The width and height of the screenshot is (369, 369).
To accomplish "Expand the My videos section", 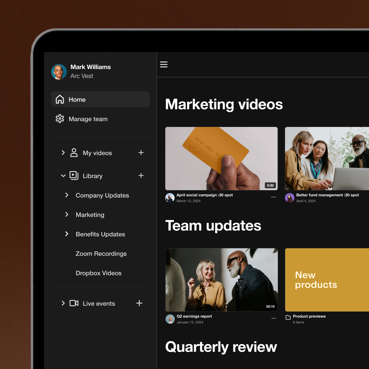I will [63, 153].
